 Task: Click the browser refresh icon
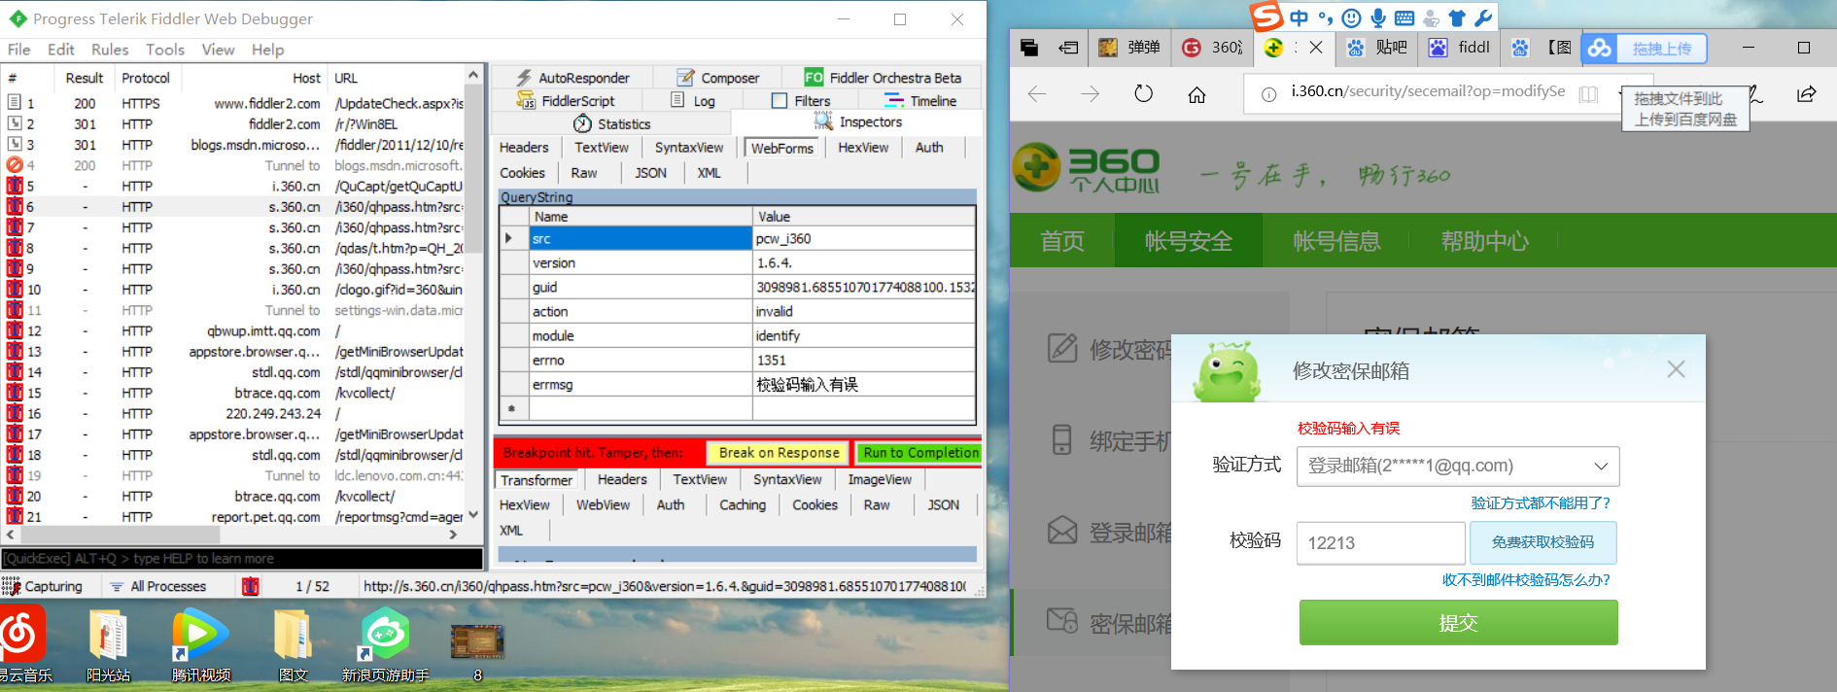coord(1144,94)
